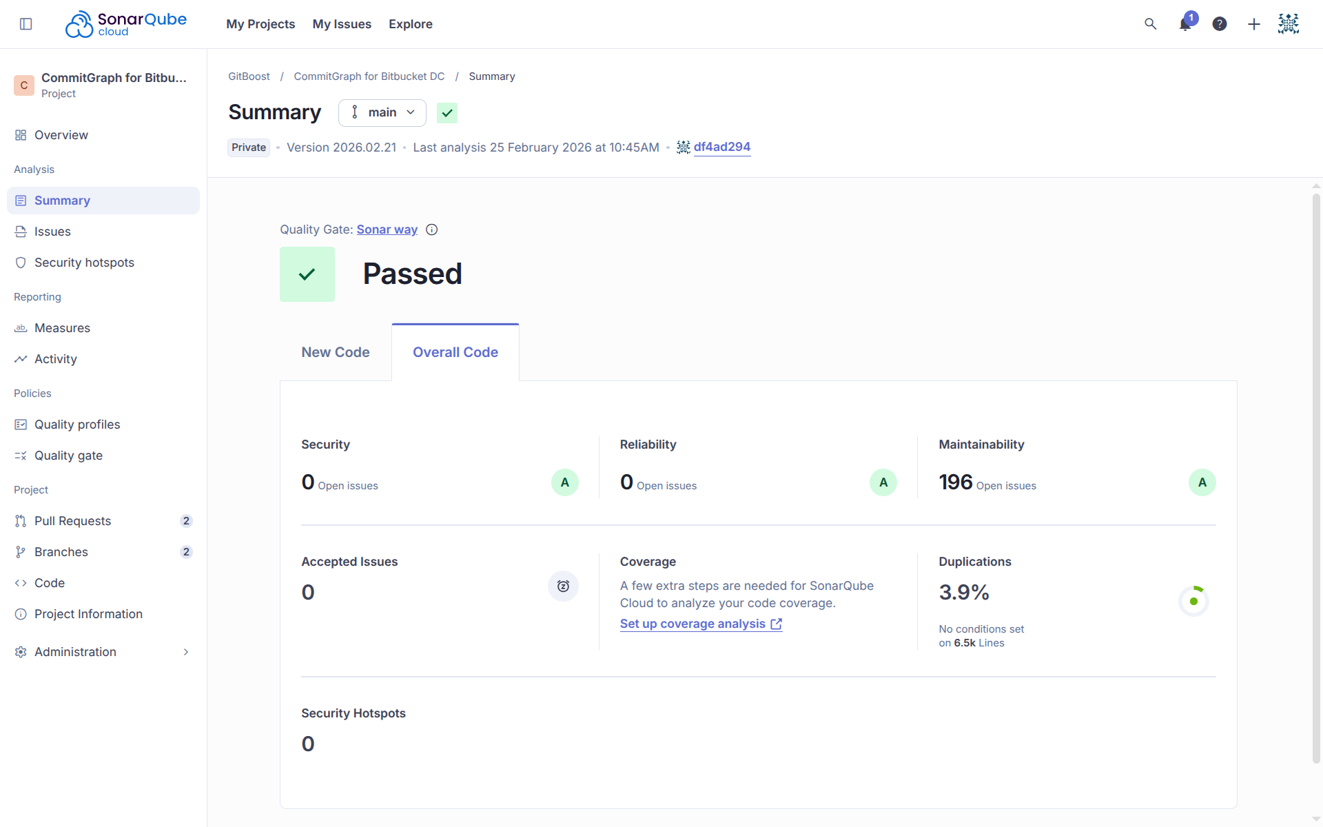Viewport: 1323px width, 827px height.
Task: Click the page vertical scrollbar
Action: point(1316,476)
